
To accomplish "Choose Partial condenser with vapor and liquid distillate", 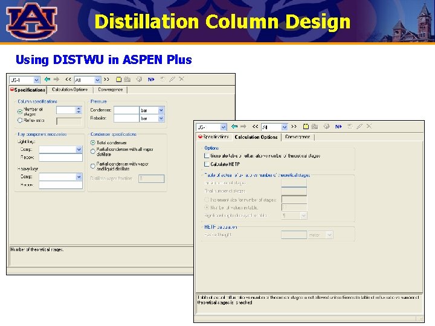I will click(93, 166).
